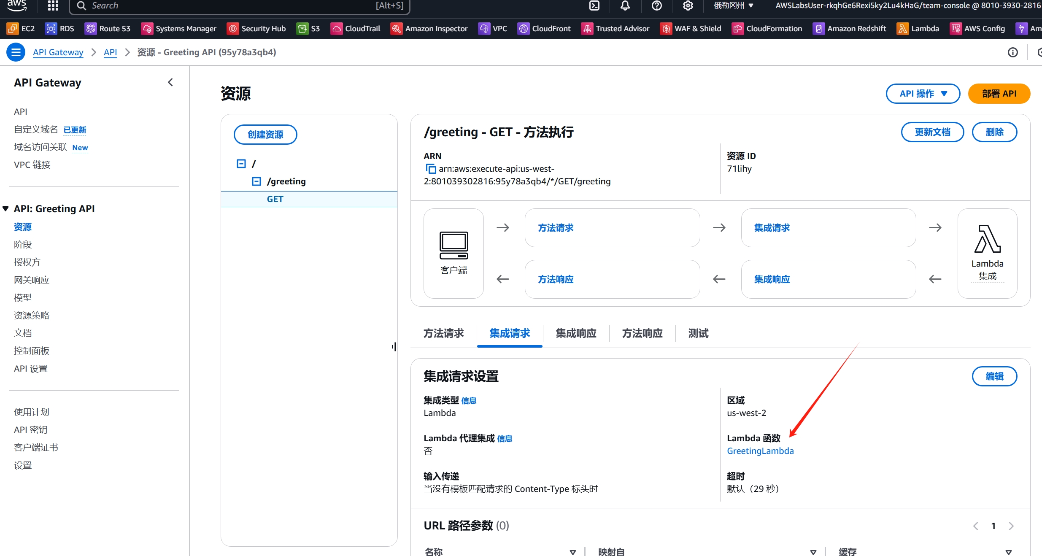Open Systems Manager shortcut
Screen dimensions: 1042x556
[x=179, y=28]
